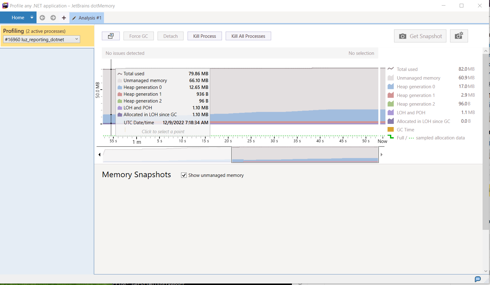This screenshot has width=490, height=285.
Task: Expand the Home button dropdown arrow
Action: (32, 18)
